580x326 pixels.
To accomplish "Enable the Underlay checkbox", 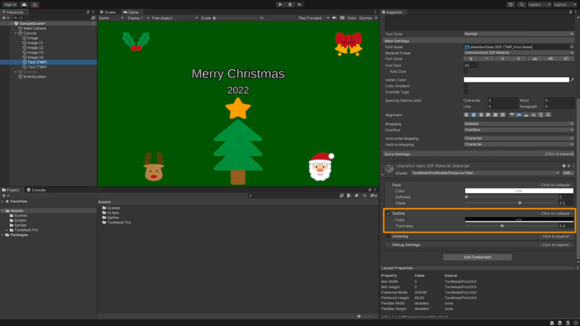I will (388, 236).
